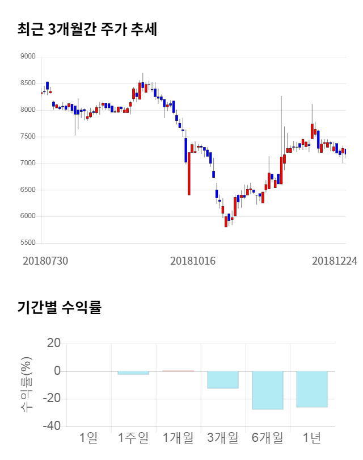363x460 pixels.
Task: Click the 3개월 return bar
Action: coord(222,380)
